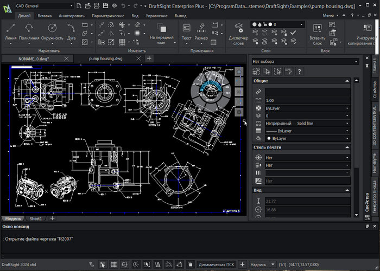The width and height of the screenshot is (380, 271).
Task: Switch to the Sheet1 layout tab
Action: [x=36, y=218]
